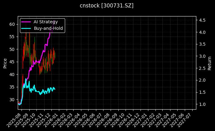Image resolution: width=215 pixels, height=131 pixels.
Task: Click the 50 tick on Price axis
Action: (12, 49)
